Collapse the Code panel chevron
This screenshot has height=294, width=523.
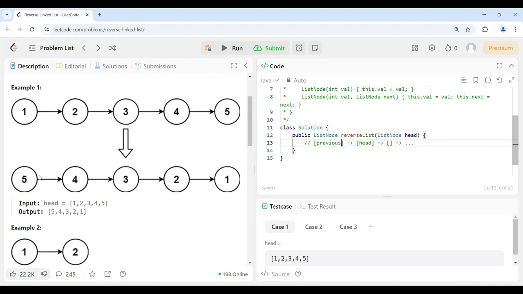(512, 66)
